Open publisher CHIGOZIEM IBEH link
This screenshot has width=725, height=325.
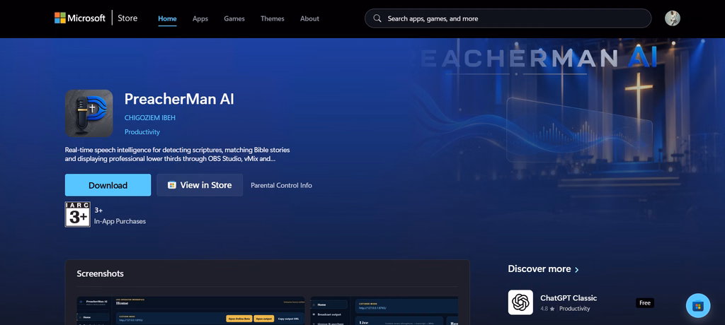(150, 118)
